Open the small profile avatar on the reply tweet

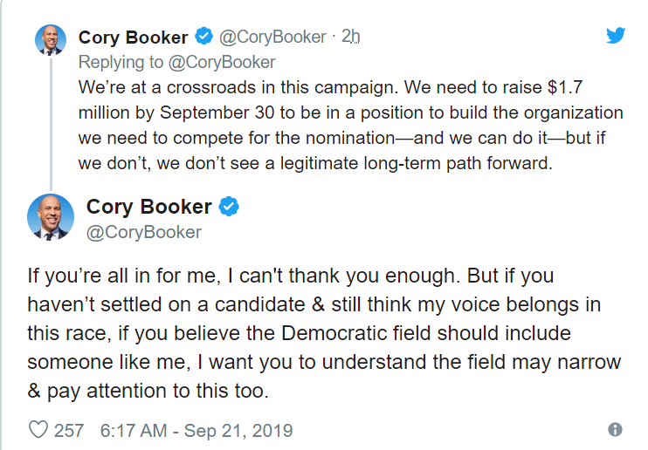pyautogui.click(x=49, y=40)
